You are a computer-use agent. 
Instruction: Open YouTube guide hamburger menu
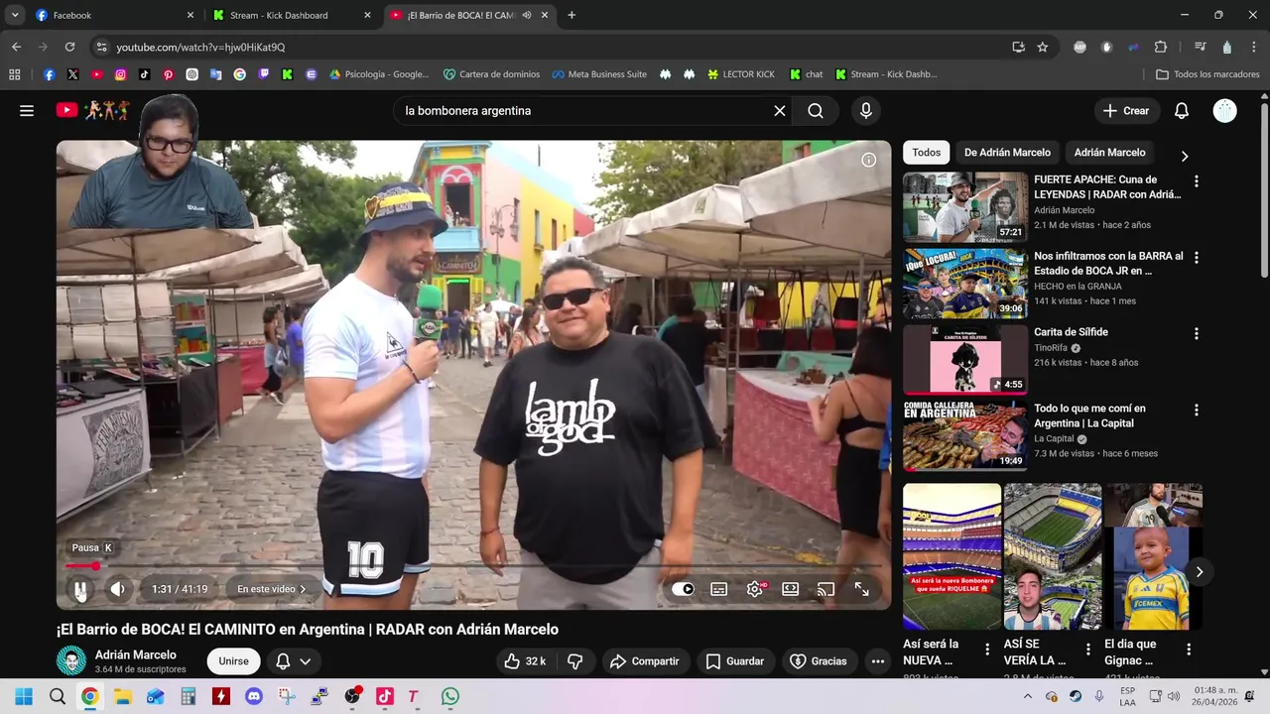[27, 111]
